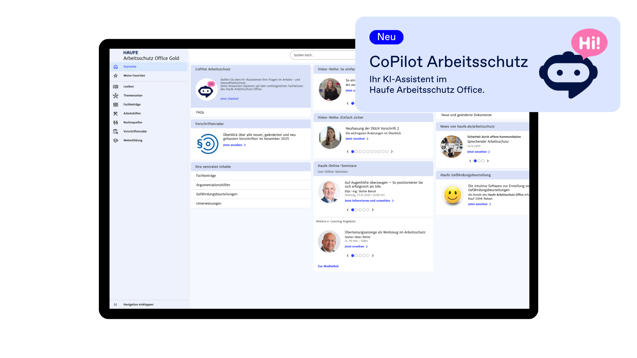Open Vorschriftenradar sidebar icon
The height and width of the screenshot is (358, 637).
pos(115,131)
